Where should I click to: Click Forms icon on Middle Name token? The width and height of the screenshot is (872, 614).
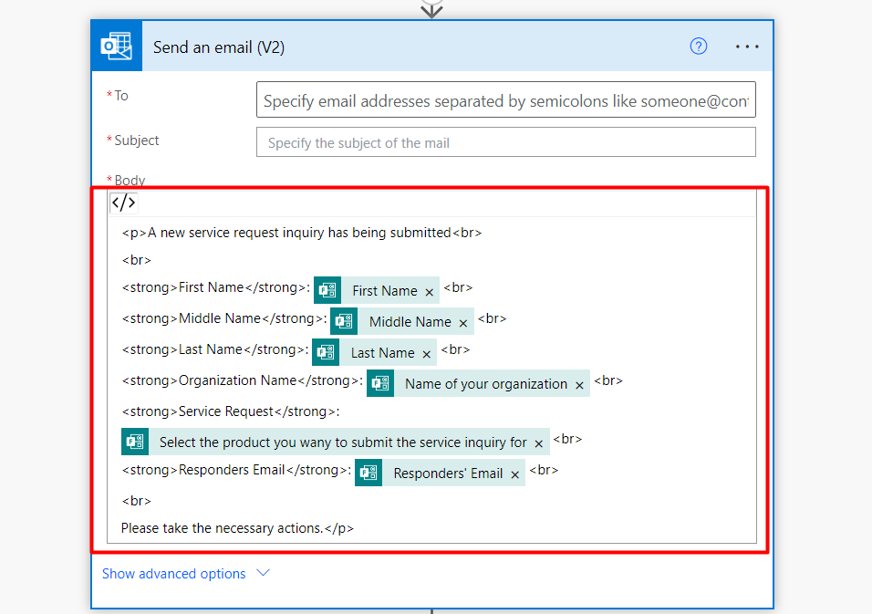pyautogui.click(x=344, y=321)
